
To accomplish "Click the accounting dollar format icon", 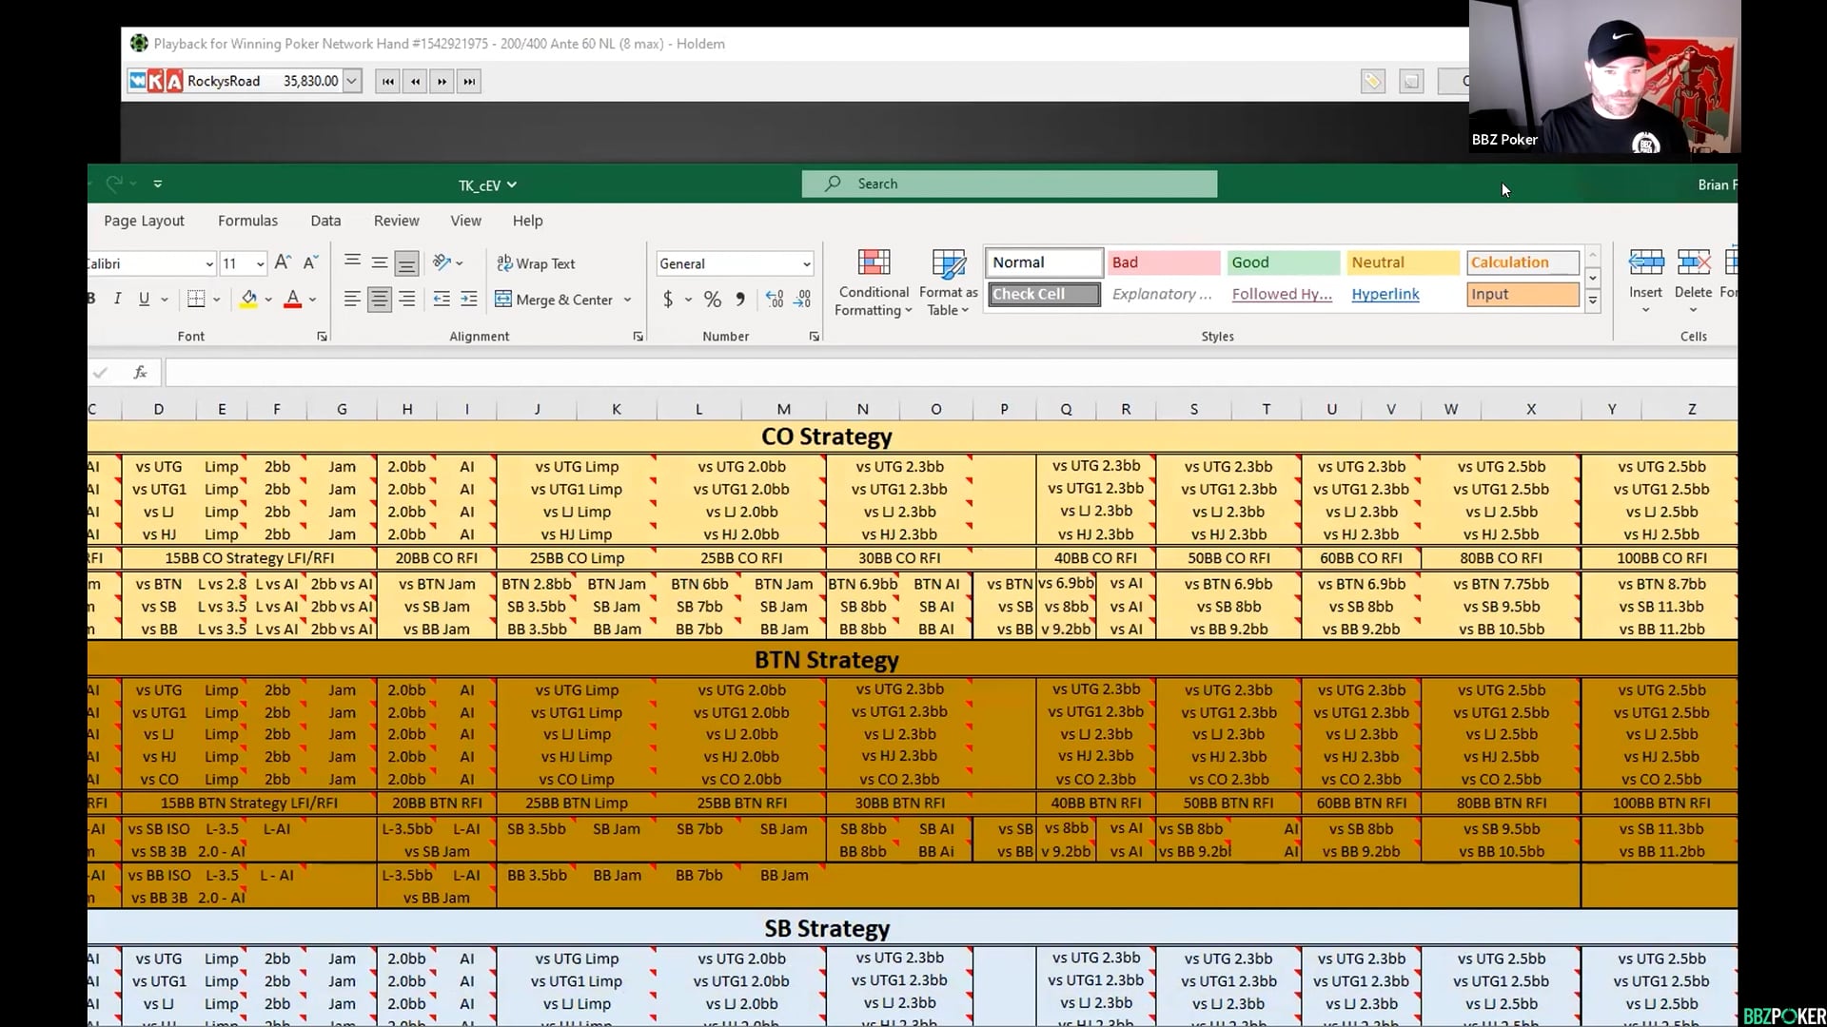I will tap(668, 300).
